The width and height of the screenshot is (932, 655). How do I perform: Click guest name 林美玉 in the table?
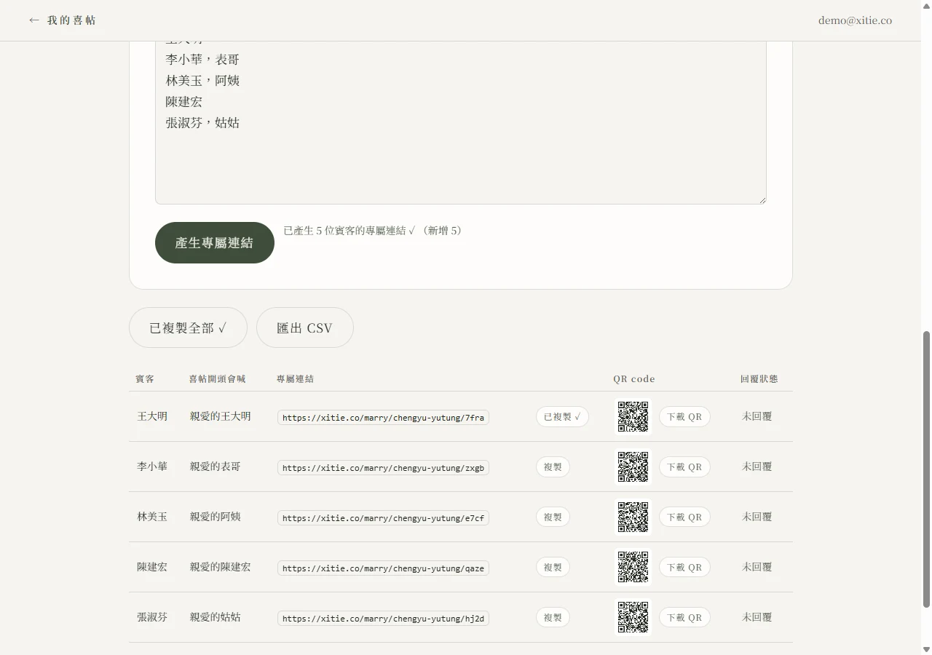(152, 517)
